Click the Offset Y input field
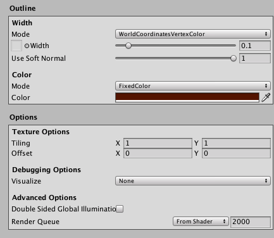The image size is (274, 238). pyautogui.click(x=236, y=153)
